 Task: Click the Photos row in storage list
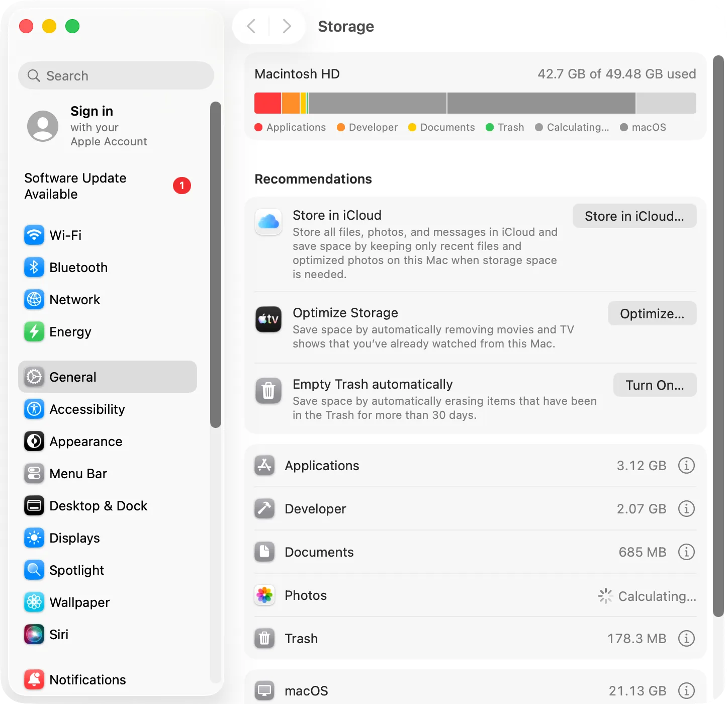[x=475, y=595]
